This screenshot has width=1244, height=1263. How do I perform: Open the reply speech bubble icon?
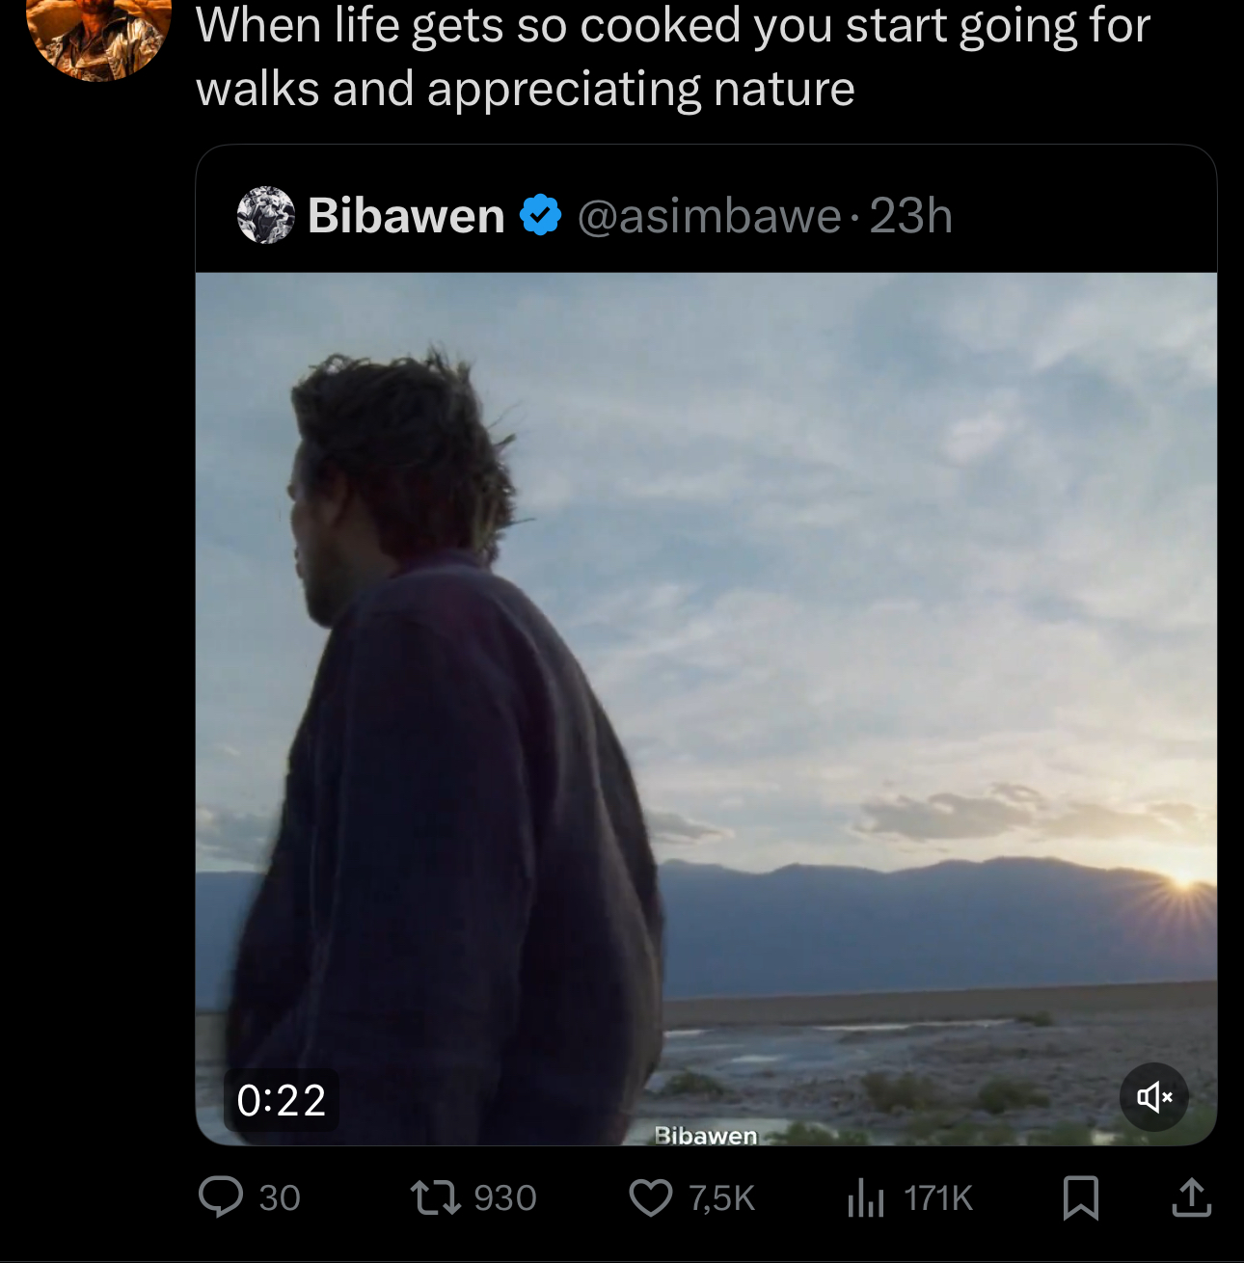tap(221, 1197)
